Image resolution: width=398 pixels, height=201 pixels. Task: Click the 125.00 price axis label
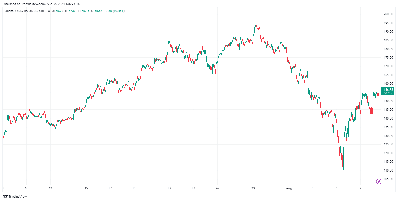388,144
